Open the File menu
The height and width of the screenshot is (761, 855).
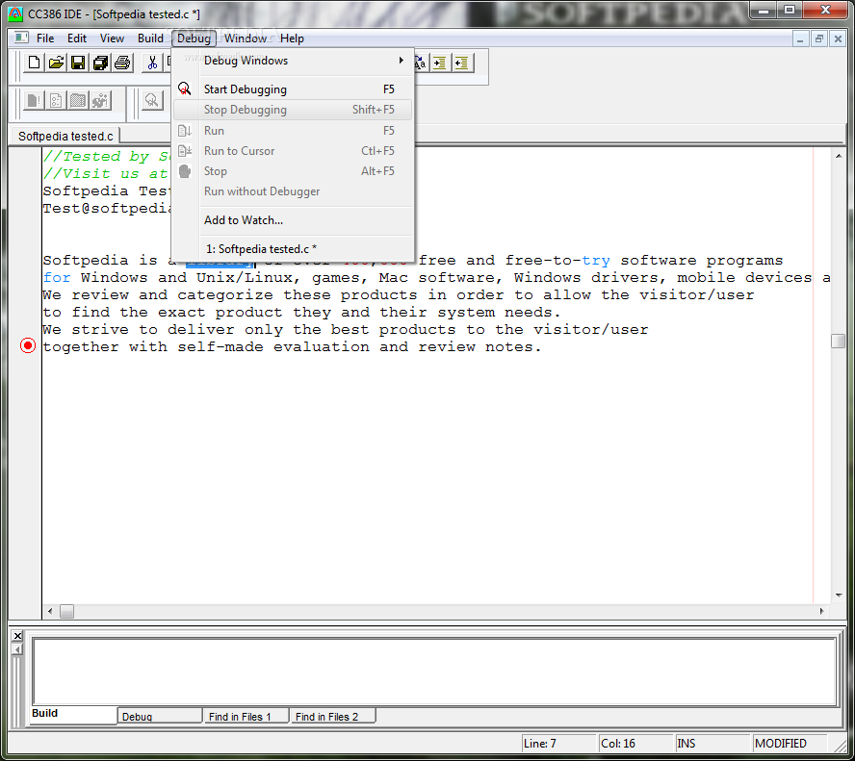click(45, 38)
